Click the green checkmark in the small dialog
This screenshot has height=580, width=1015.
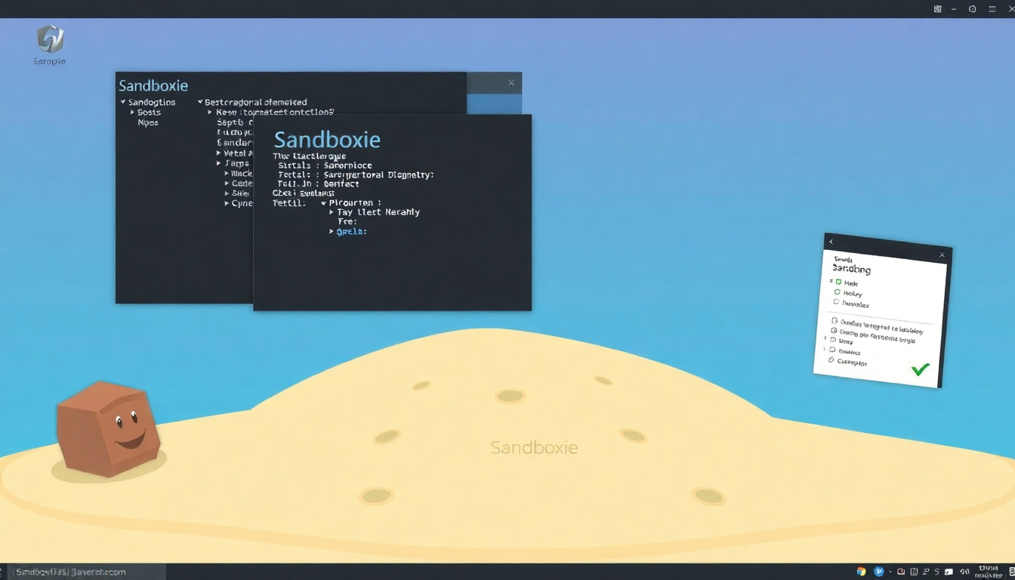920,369
